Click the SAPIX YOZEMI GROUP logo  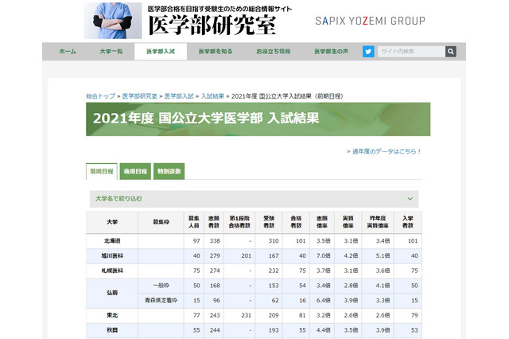[370, 21]
